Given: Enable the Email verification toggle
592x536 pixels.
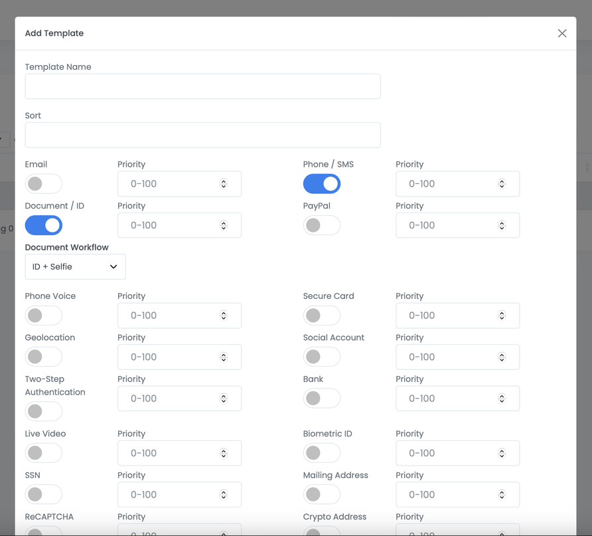Looking at the screenshot, I should (44, 184).
